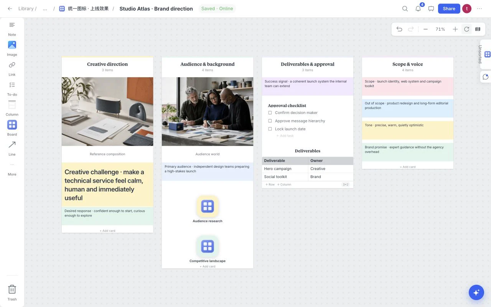Image resolution: width=491 pixels, height=307 pixels.
Task: Zoom in with the plus button
Action: 455,29
